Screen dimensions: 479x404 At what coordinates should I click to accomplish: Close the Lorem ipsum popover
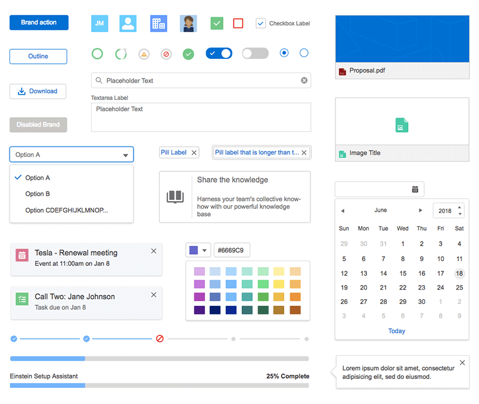462,363
